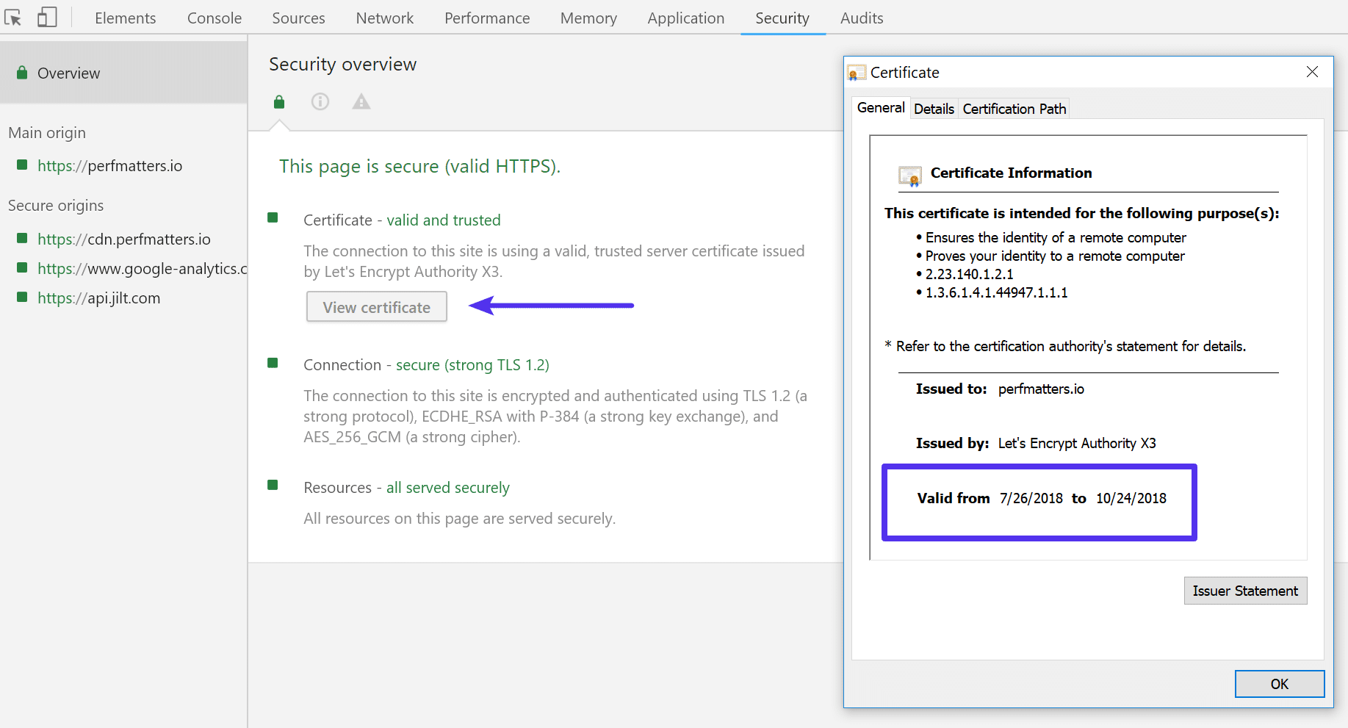Switch to the Details tab in Certificate dialog

934,108
